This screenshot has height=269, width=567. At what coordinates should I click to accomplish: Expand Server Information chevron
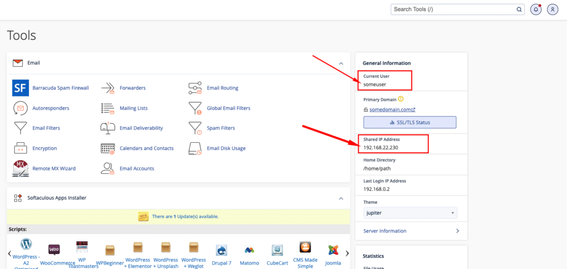point(457,231)
